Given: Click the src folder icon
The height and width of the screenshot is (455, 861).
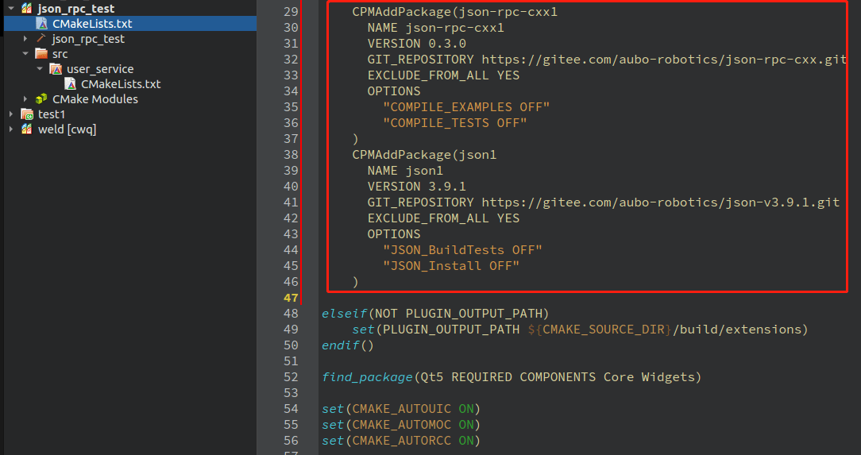Looking at the screenshot, I should click(41, 54).
